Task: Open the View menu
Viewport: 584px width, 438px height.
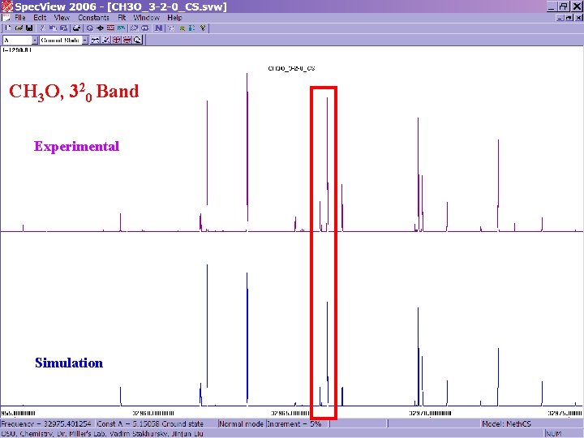Action: pos(62,18)
